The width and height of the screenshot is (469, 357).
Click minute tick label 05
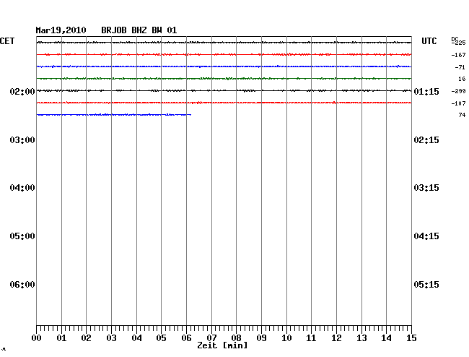pos(161,337)
